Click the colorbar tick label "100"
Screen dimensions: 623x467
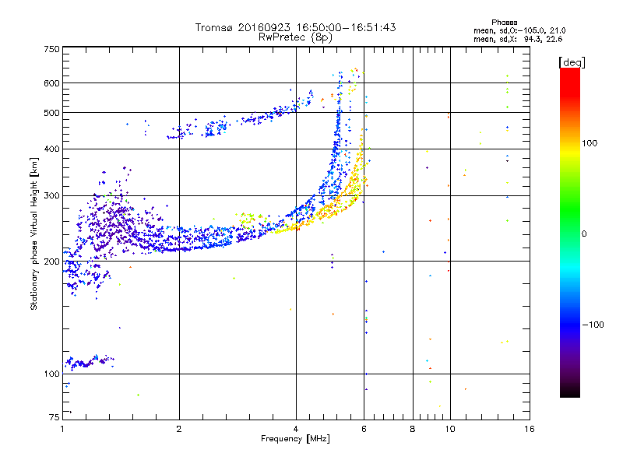coord(590,143)
